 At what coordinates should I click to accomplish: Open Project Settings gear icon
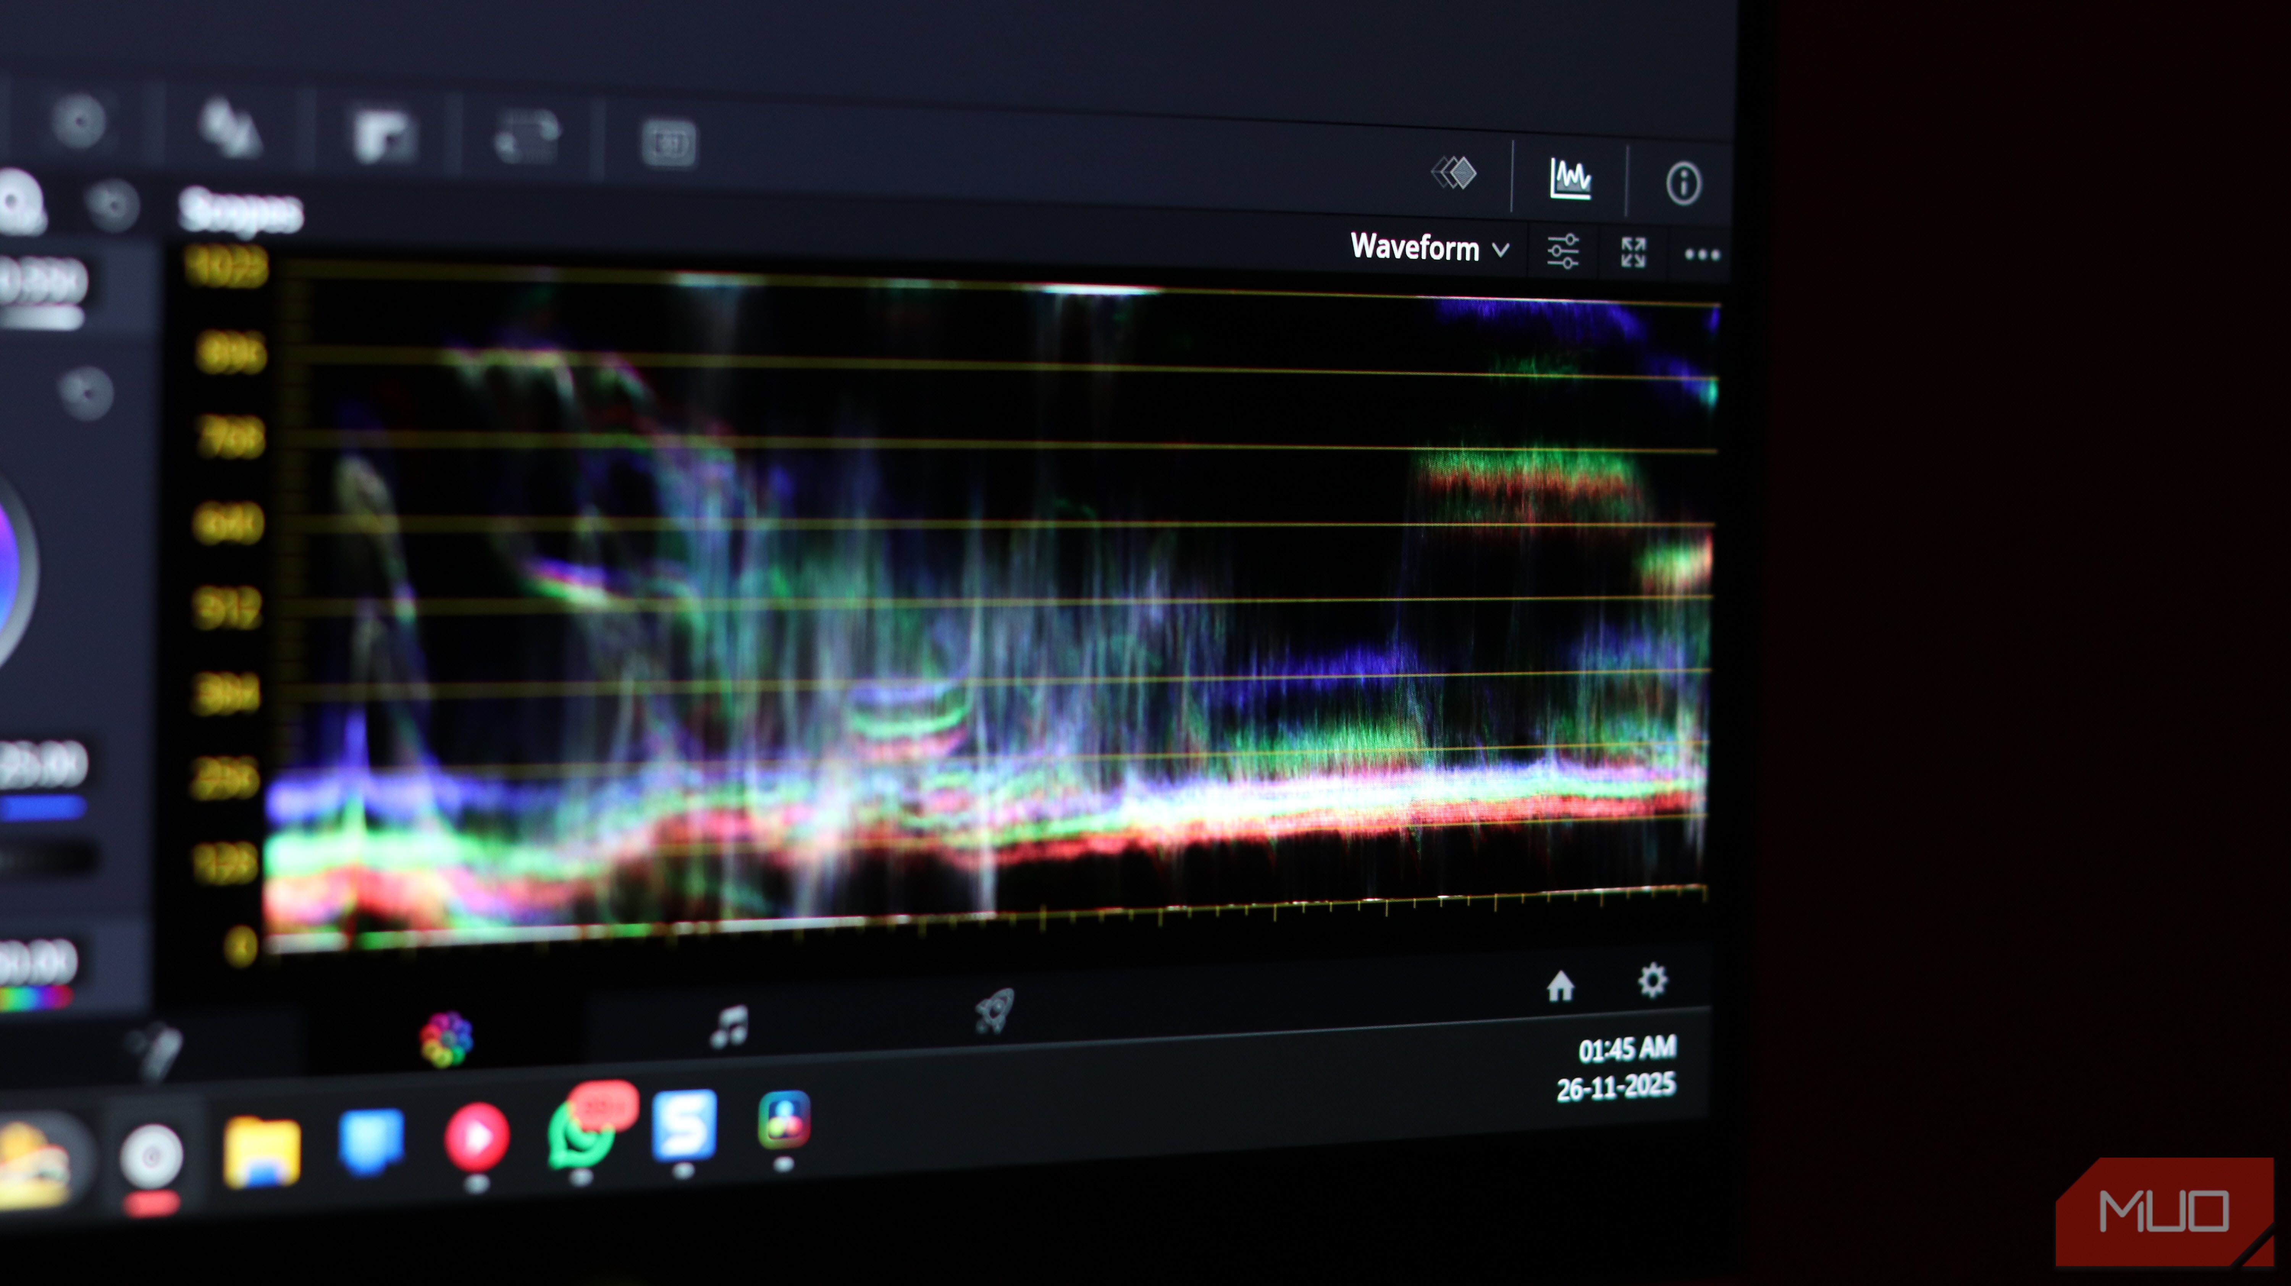[1653, 980]
